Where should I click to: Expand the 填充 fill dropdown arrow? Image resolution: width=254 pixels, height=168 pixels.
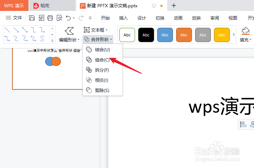click(x=250, y=40)
